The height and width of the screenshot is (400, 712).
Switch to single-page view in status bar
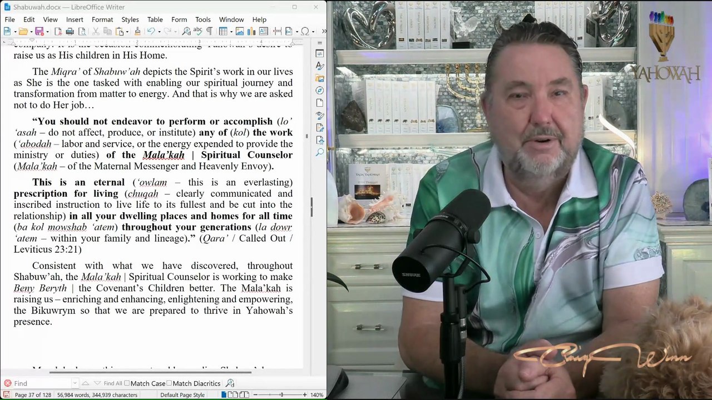[224, 395]
